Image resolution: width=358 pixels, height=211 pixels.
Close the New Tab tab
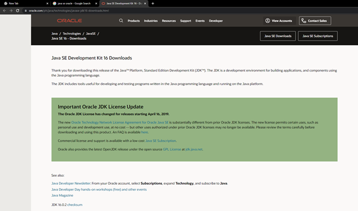[x=47, y=3]
